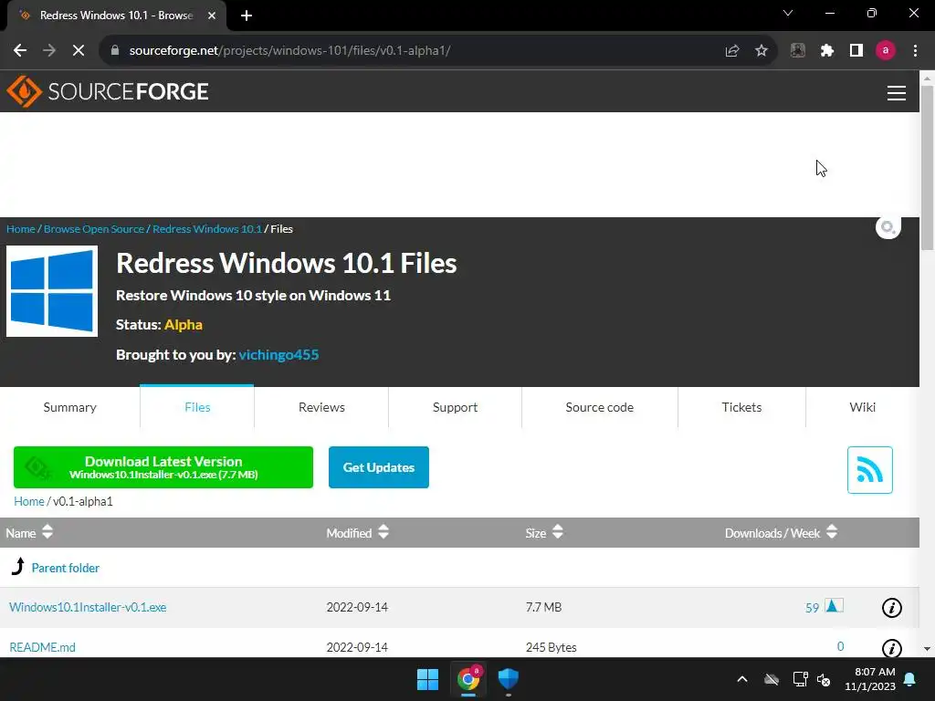Screen dimensions: 935x701
Task: Open the vichingo455 author profile
Action: [278, 355]
